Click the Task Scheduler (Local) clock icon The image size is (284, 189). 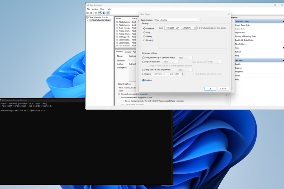[88, 17]
